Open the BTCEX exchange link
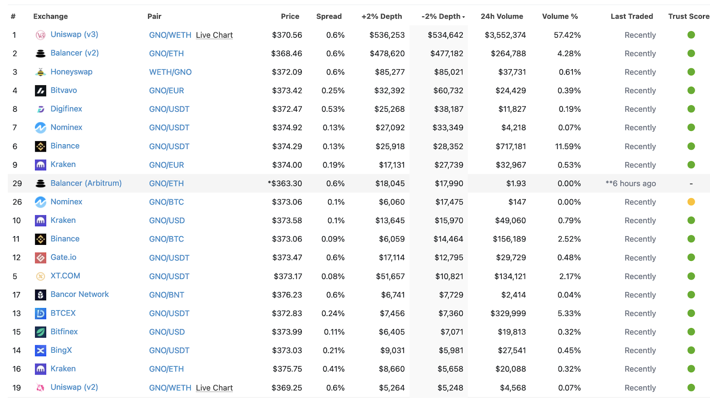 [x=63, y=313]
